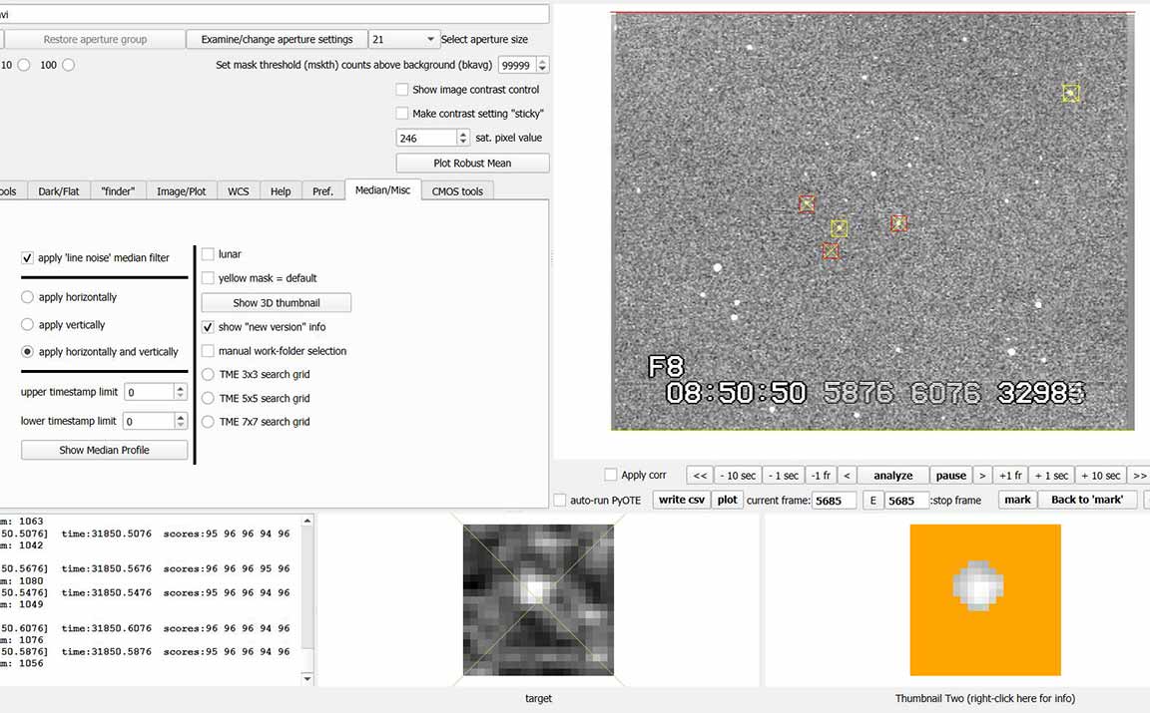Step back one frame with -1 fr
Image resolution: width=1150 pixels, height=713 pixels.
point(821,476)
